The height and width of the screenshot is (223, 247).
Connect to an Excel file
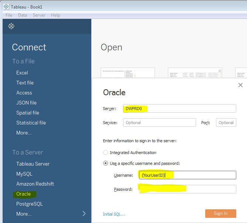coord(22,73)
